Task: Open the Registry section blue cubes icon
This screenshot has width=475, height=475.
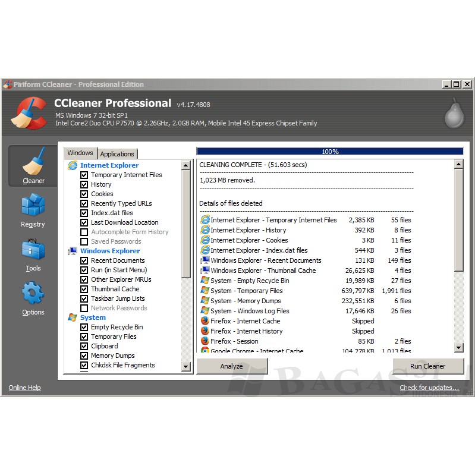Action: [33, 205]
